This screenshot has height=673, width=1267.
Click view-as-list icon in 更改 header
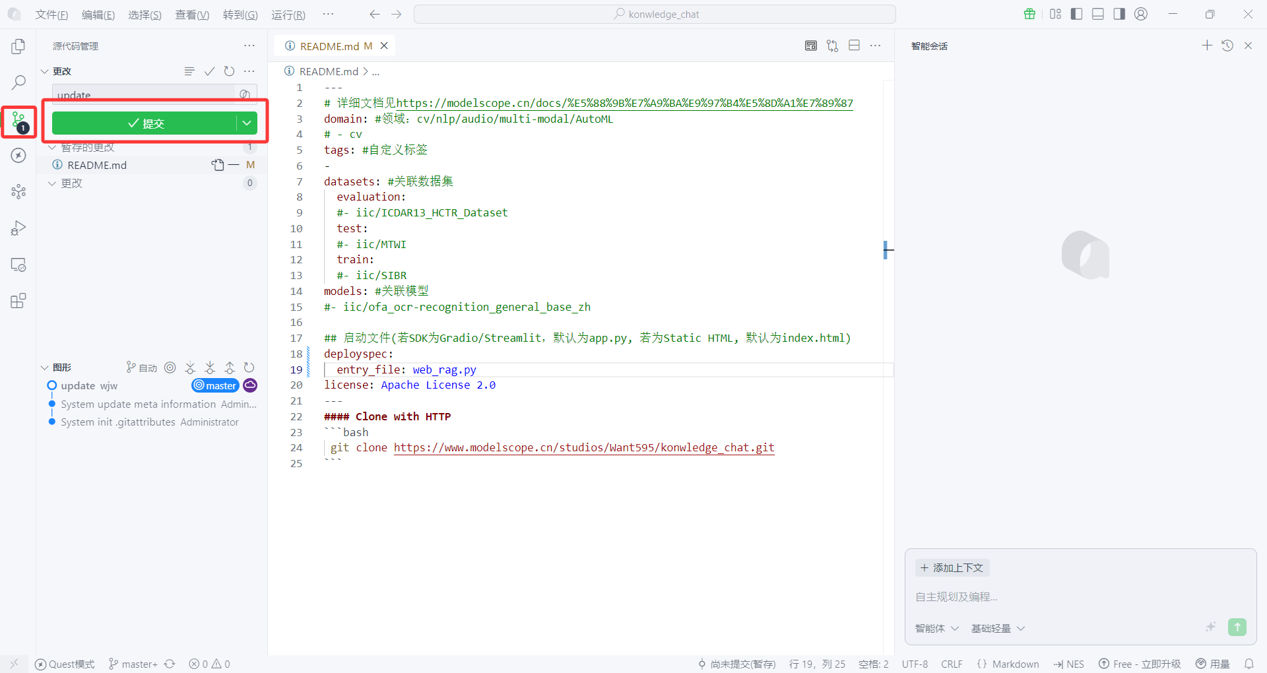189,71
